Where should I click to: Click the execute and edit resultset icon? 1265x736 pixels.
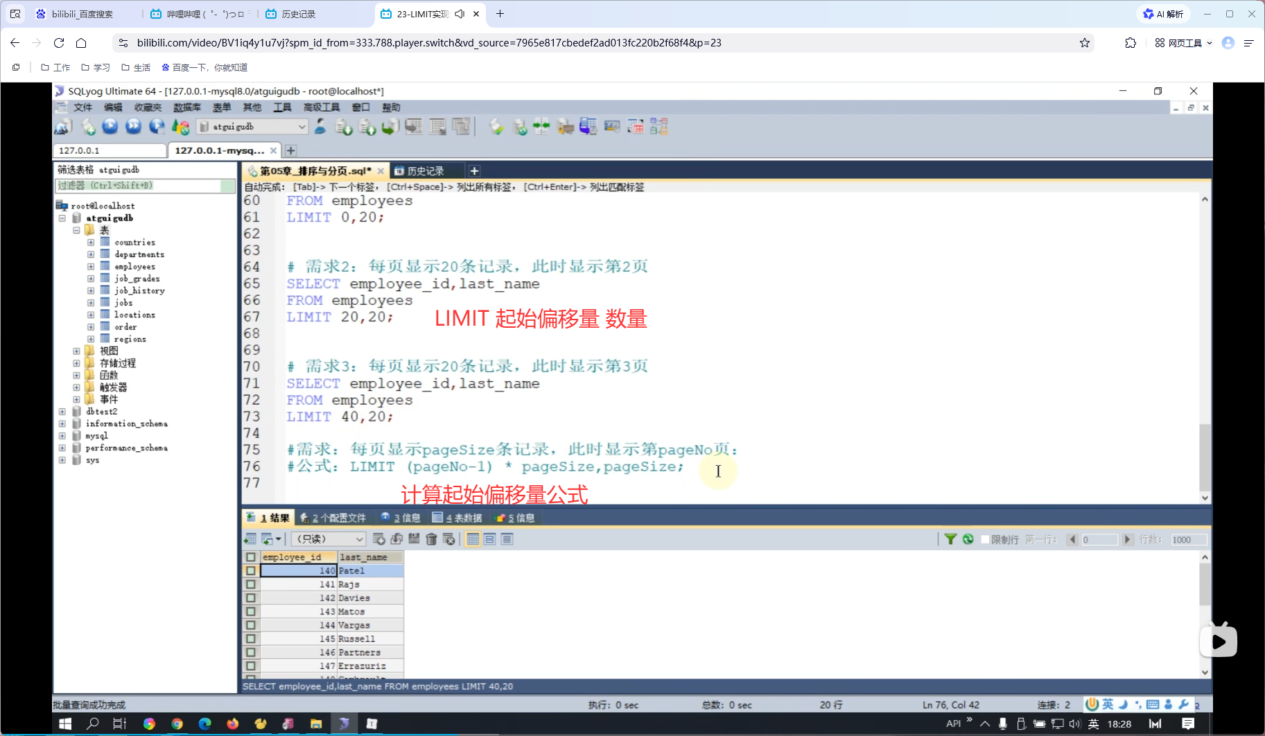157,126
